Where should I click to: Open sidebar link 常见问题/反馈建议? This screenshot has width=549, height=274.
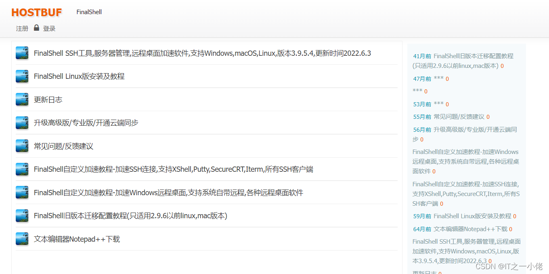click(459, 117)
